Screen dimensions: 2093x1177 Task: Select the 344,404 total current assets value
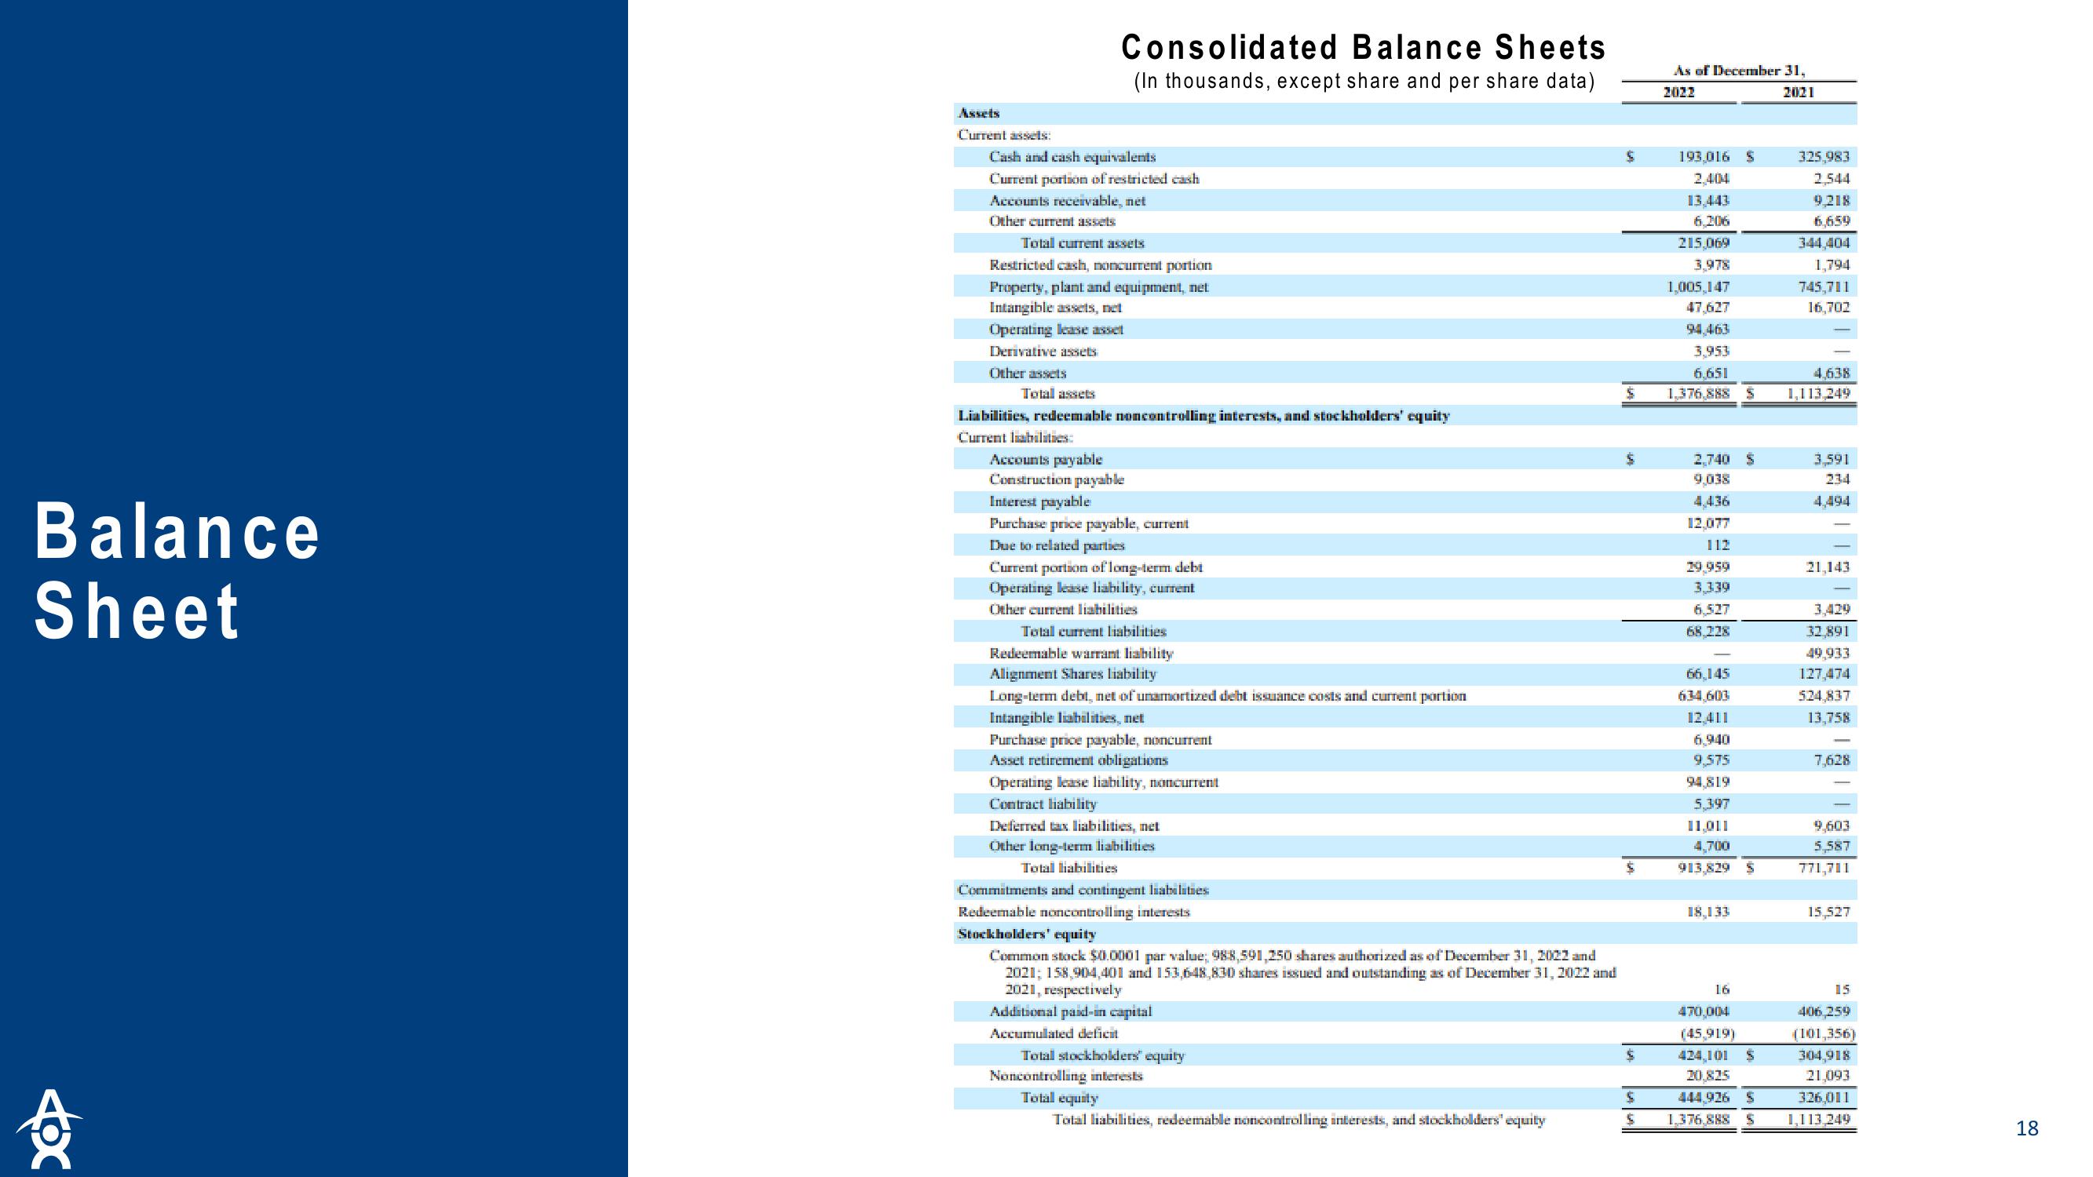(x=1824, y=243)
